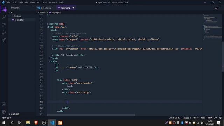Open the Source Control view
This screenshot has width=224, height=126.
point(4,24)
